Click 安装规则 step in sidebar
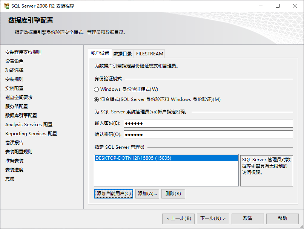This screenshot has height=229, width=304. (x=14, y=79)
